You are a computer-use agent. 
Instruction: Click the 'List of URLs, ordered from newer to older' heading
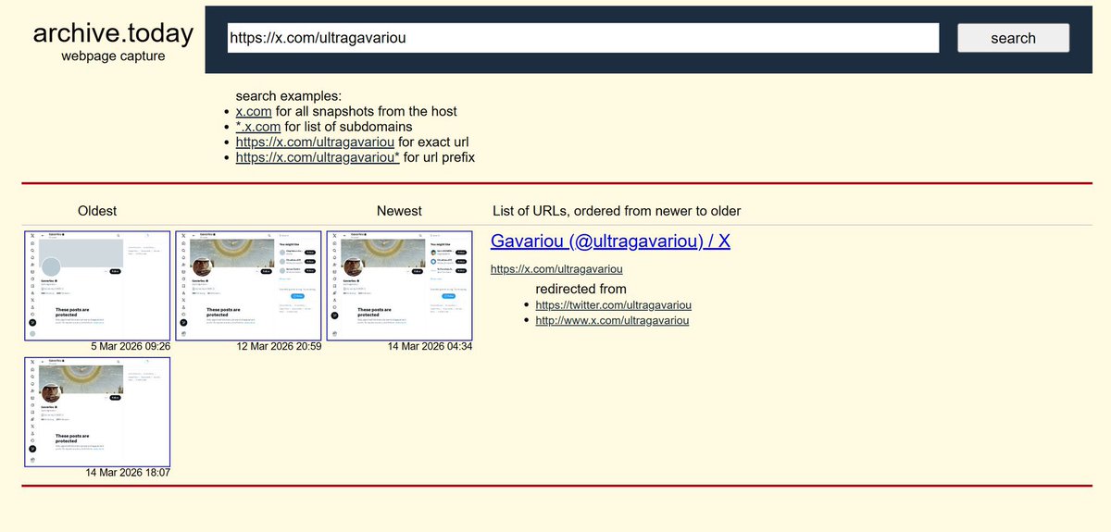pos(617,211)
